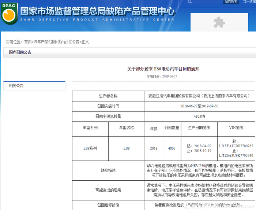Click the 2018 model year cell
Screen dimensions: 256x210
(x=154, y=148)
